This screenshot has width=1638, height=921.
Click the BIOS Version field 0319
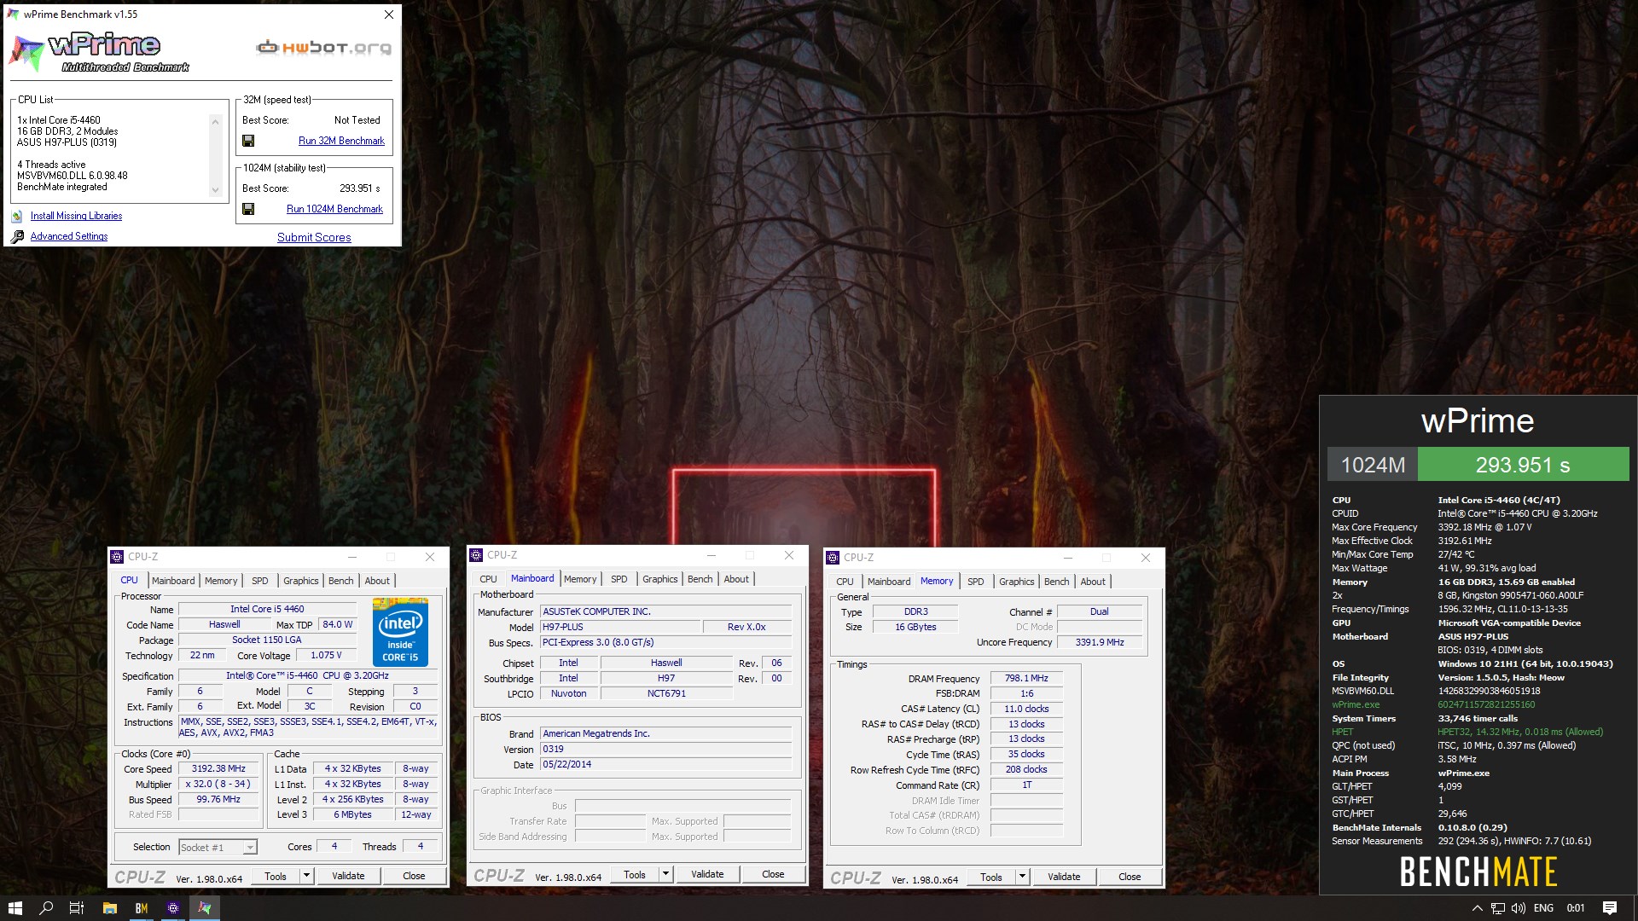665,750
